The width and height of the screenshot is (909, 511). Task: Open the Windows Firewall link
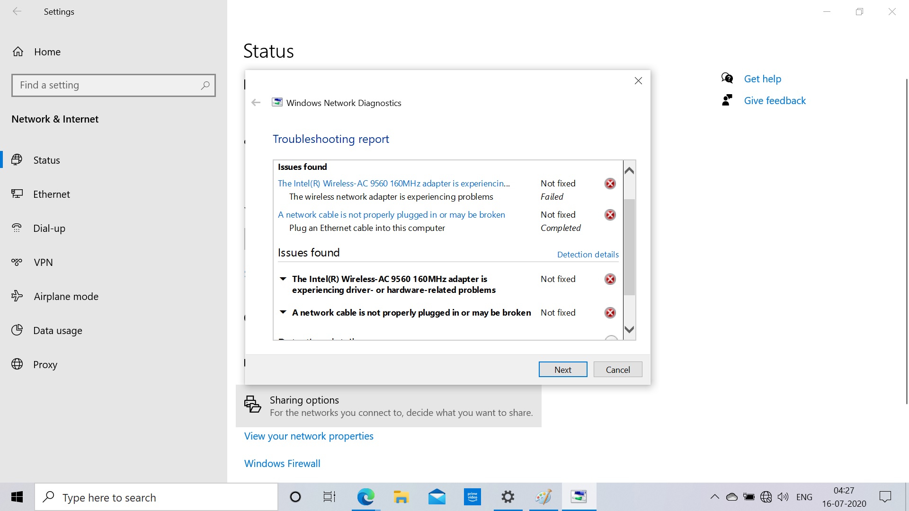tap(282, 463)
